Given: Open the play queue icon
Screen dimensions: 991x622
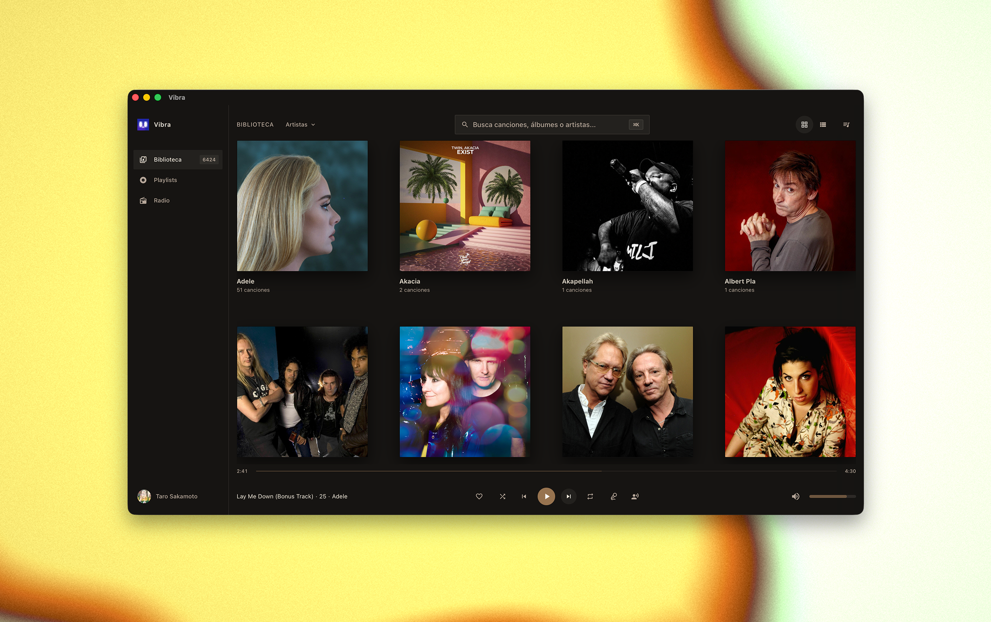Looking at the screenshot, I should click(x=846, y=125).
